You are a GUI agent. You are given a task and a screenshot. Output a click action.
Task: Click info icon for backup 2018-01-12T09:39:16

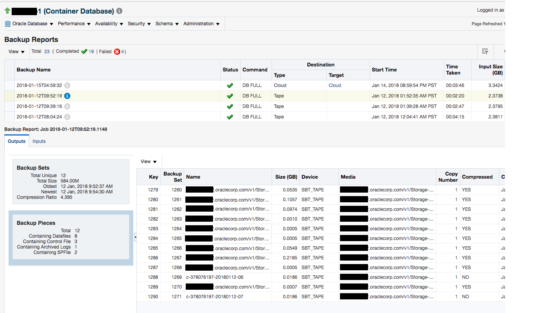click(x=67, y=106)
